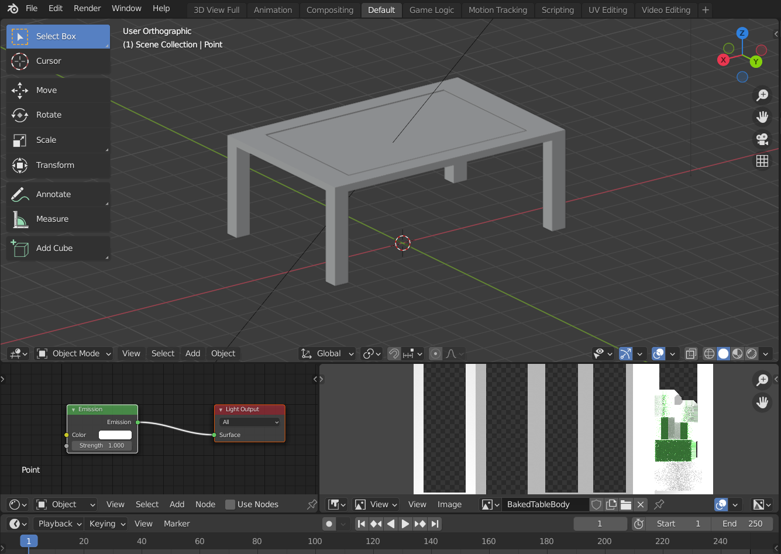Choose the Measure tool
This screenshot has width=781, height=554.
[x=58, y=219]
